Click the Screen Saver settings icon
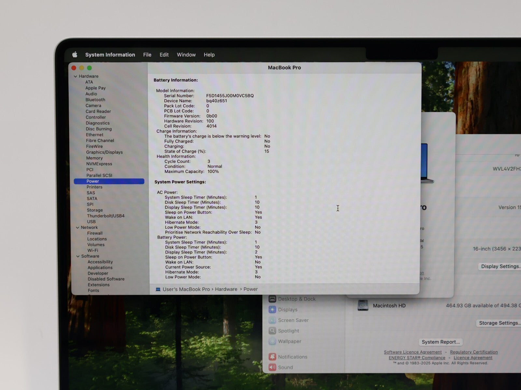 coord(273,320)
